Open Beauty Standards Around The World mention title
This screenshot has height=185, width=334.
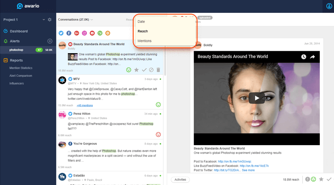pyautogui.click(x=99, y=44)
